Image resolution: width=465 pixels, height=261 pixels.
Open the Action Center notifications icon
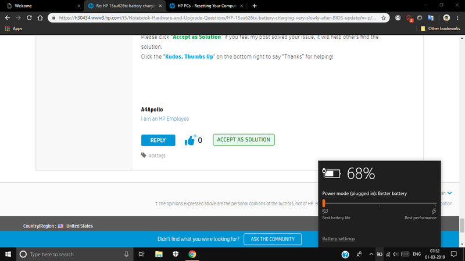click(x=454, y=254)
